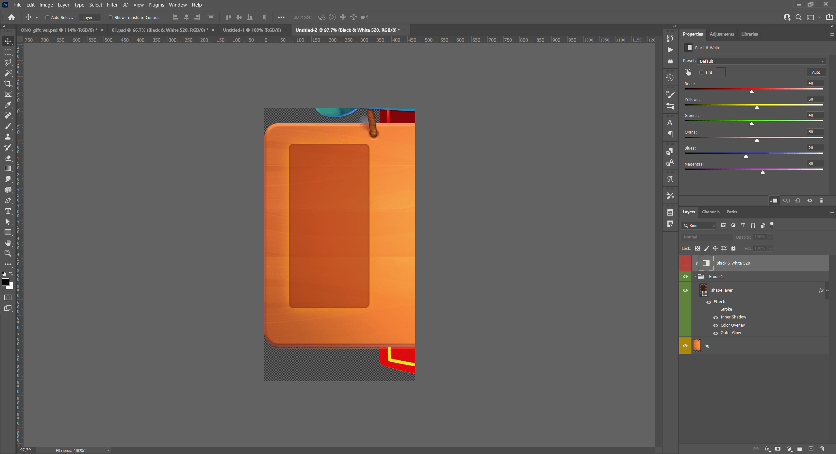836x454 pixels.
Task: Click the Reds value input field
Action: pos(815,83)
